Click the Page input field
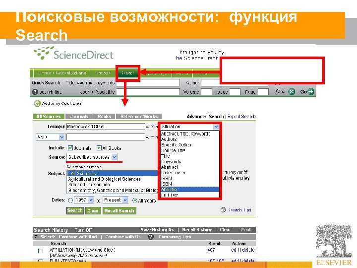 click(263, 92)
